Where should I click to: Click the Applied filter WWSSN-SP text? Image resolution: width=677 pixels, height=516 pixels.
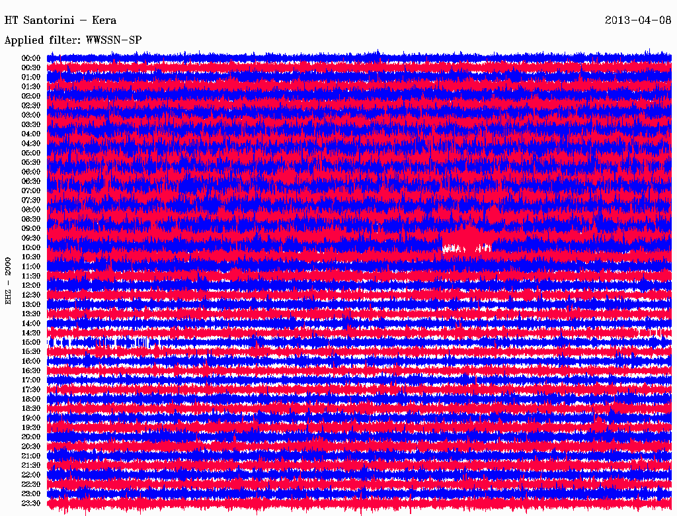[73, 40]
